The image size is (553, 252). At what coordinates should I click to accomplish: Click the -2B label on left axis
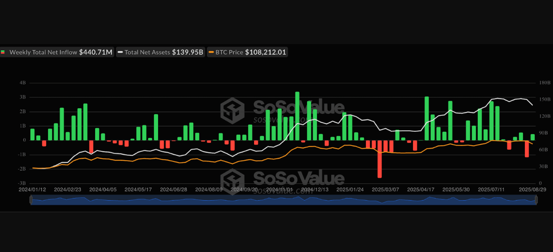[22, 169]
